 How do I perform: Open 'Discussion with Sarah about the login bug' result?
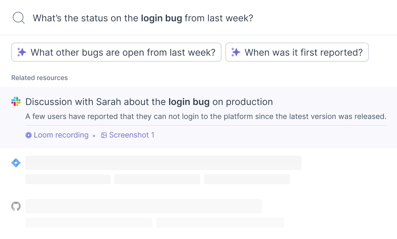pyautogui.click(x=149, y=102)
